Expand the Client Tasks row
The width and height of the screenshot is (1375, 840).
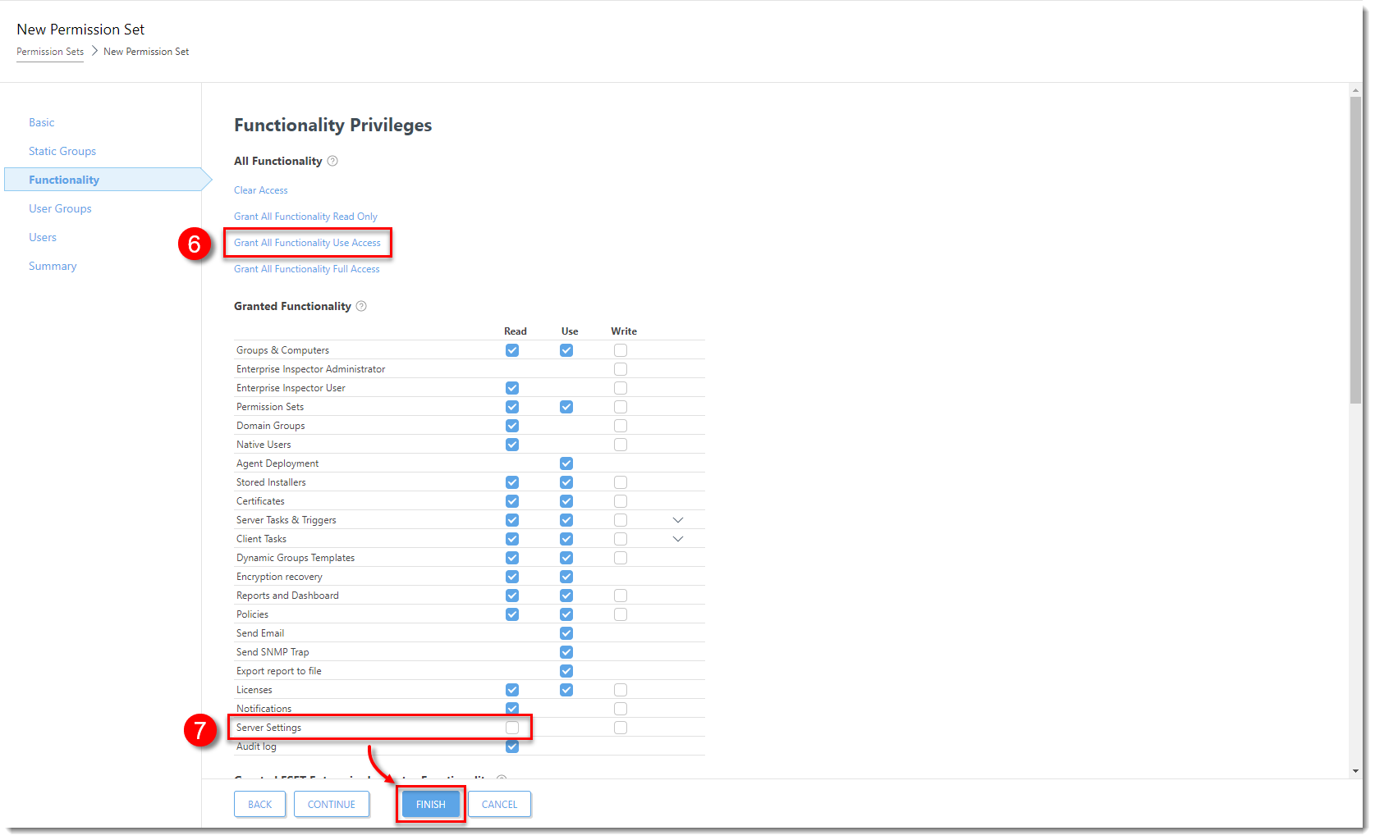tap(678, 539)
